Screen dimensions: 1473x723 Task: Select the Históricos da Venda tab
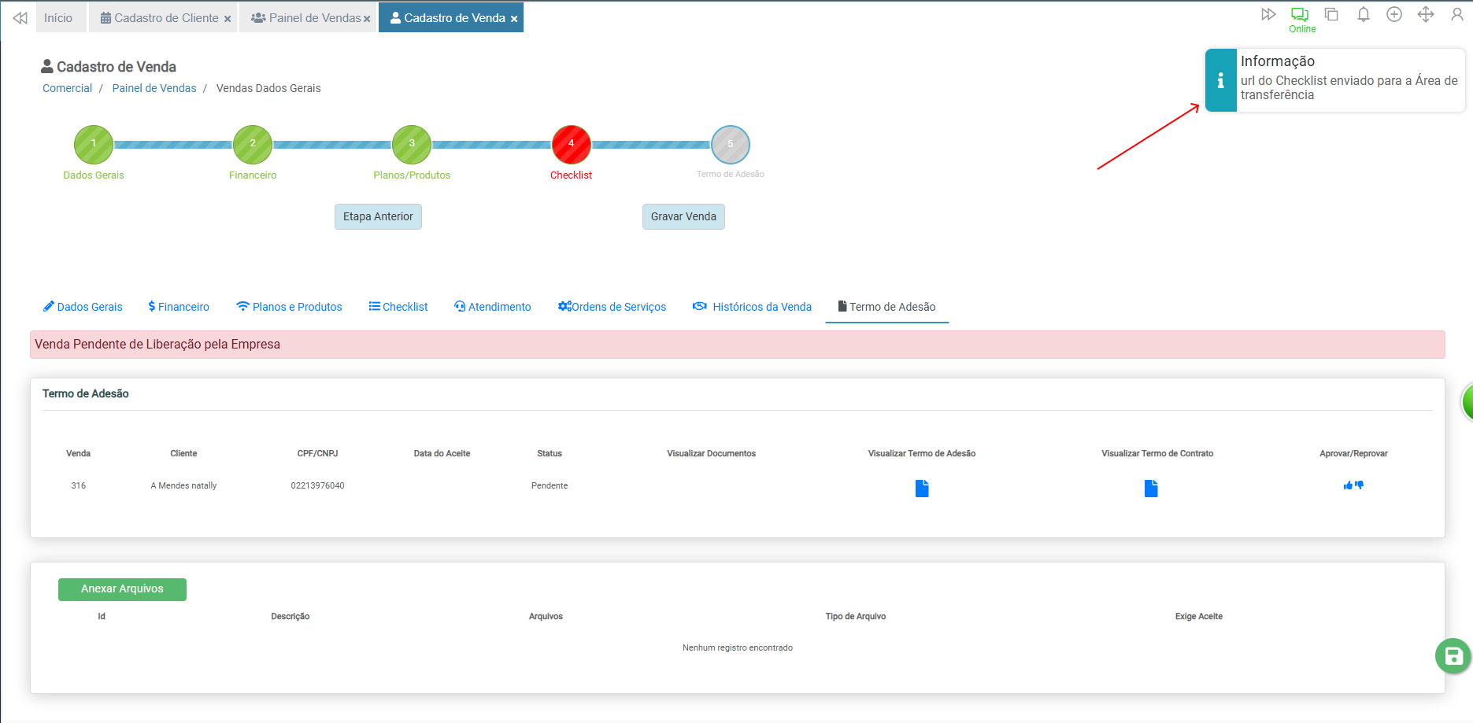pos(752,307)
